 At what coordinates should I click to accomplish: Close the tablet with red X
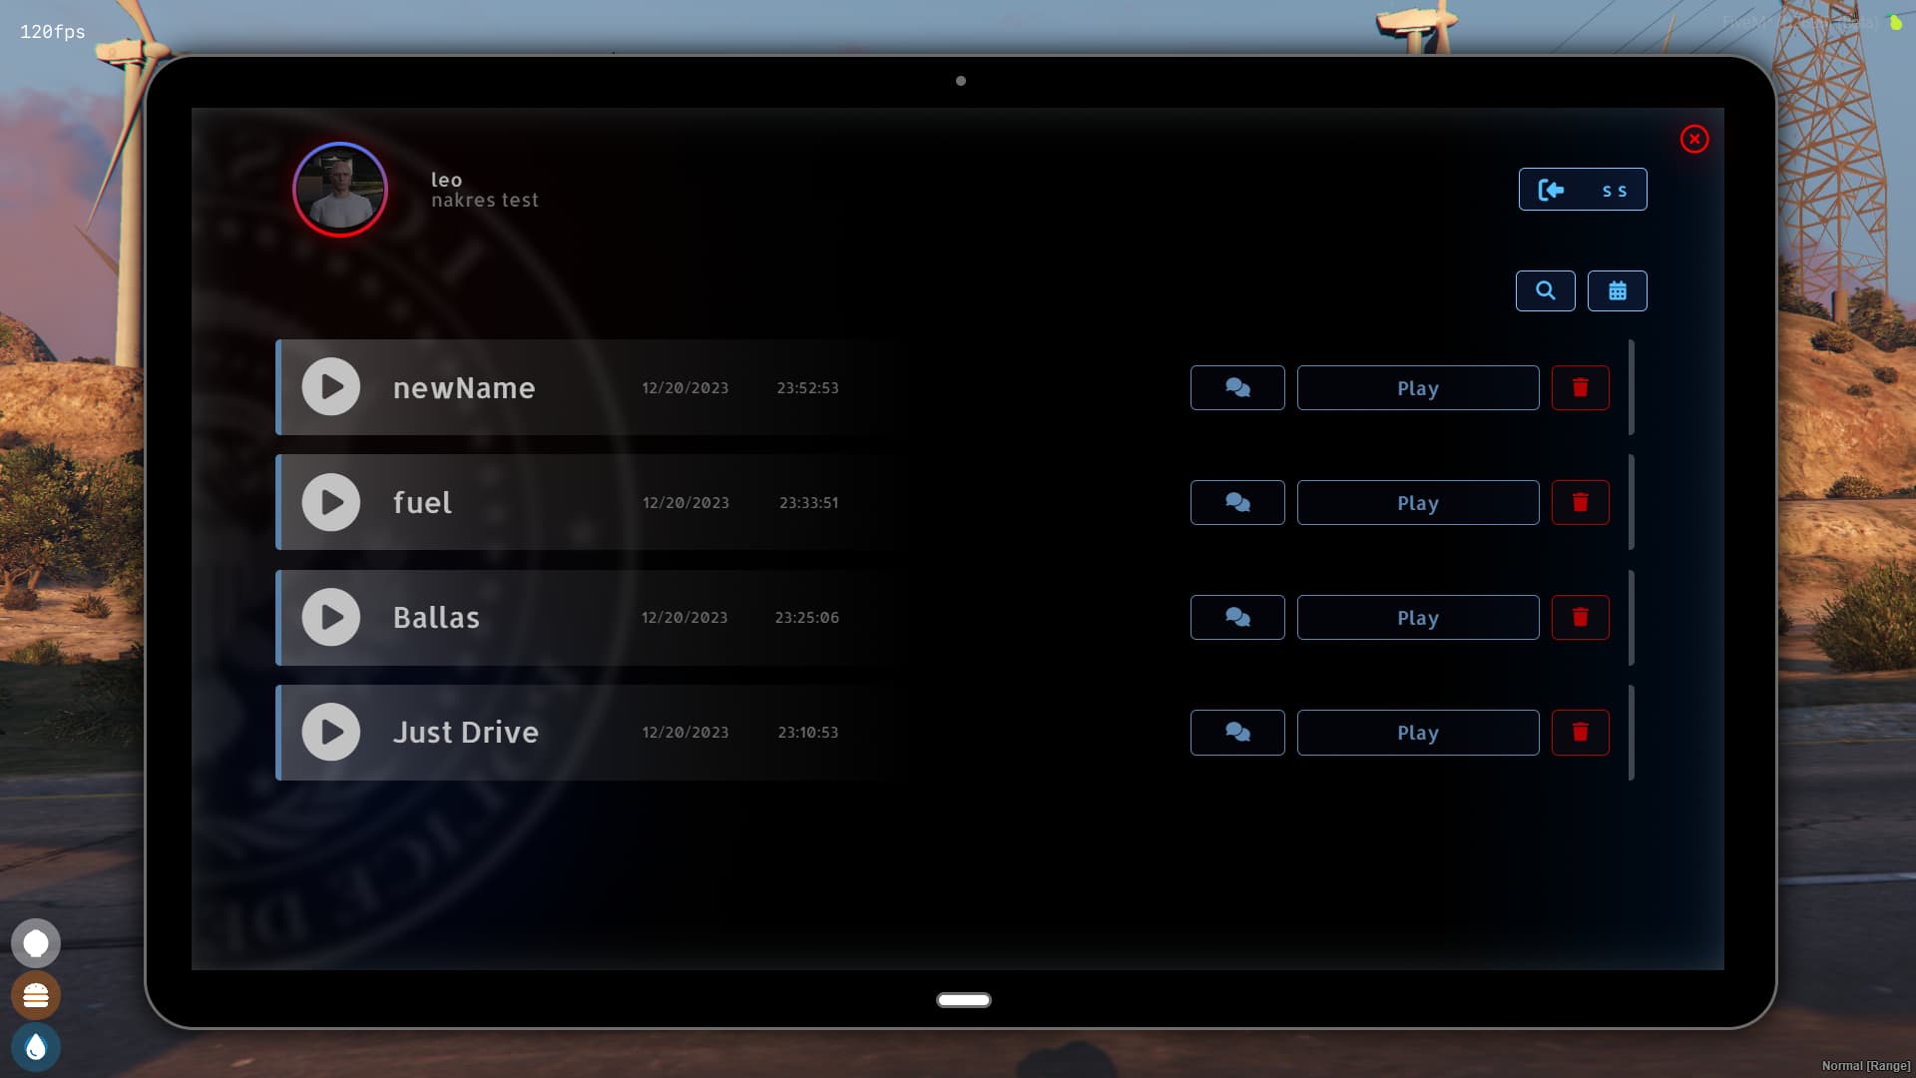point(1693,139)
